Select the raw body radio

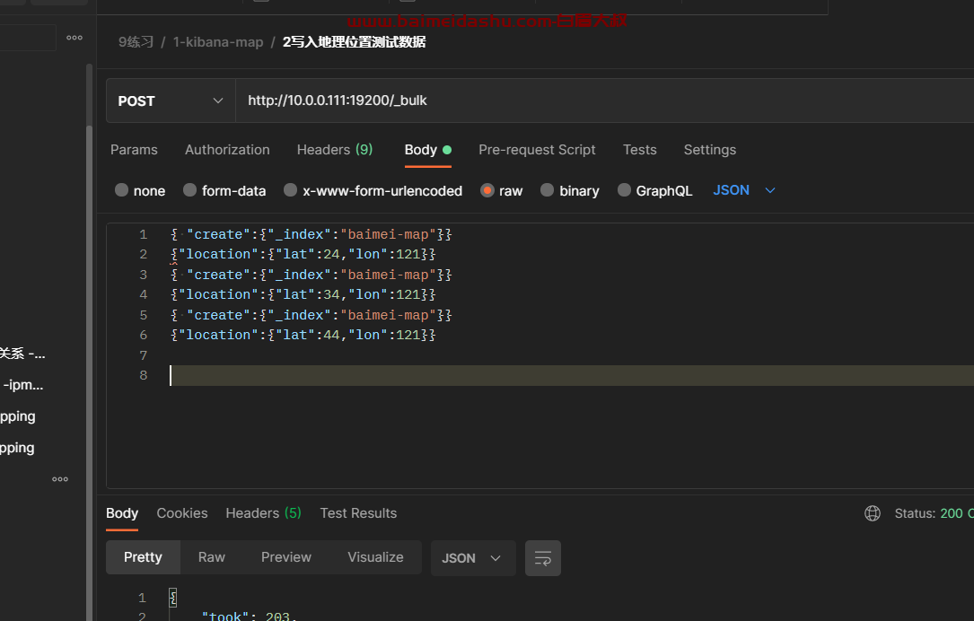487,190
